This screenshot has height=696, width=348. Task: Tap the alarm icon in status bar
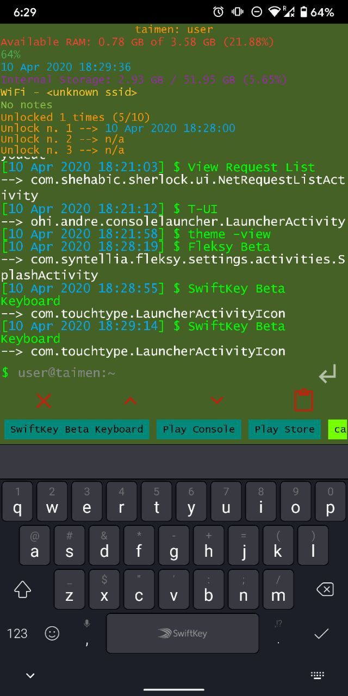click(219, 12)
